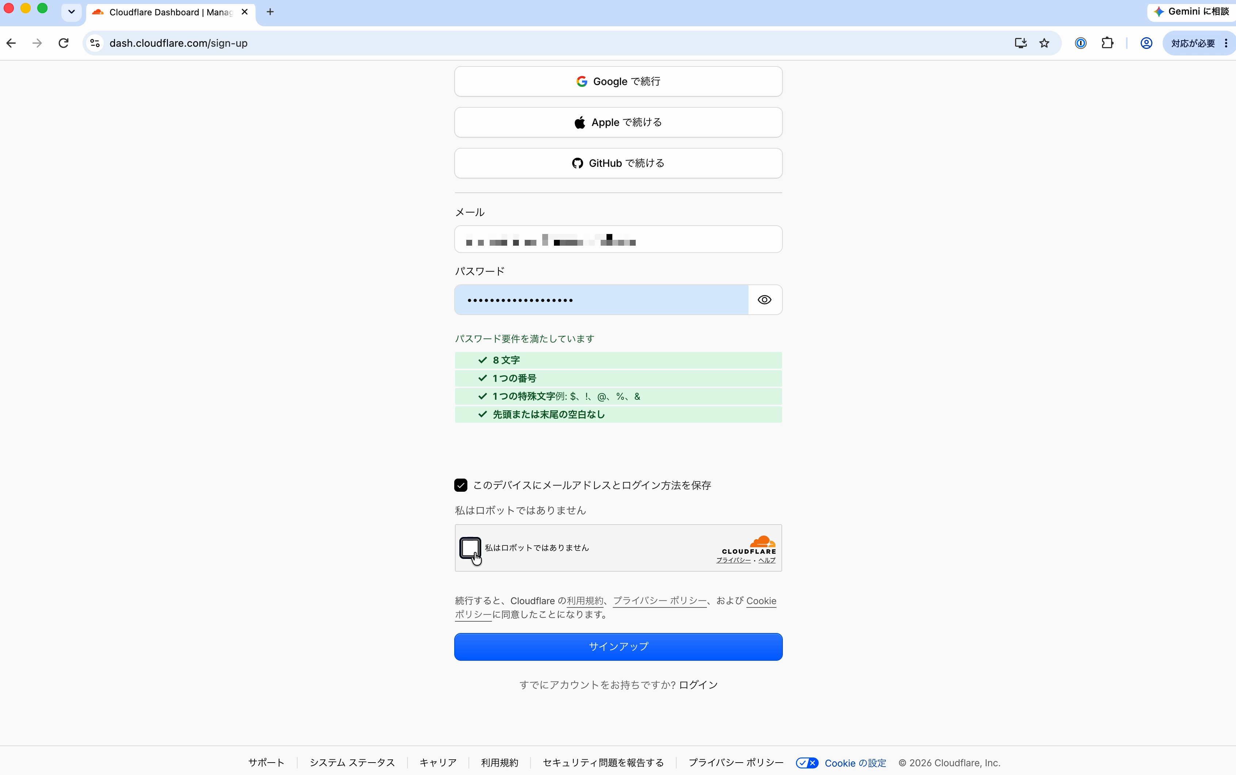Click the macOS green zoom window button
The height and width of the screenshot is (775, 1236).
click(43, 8)
